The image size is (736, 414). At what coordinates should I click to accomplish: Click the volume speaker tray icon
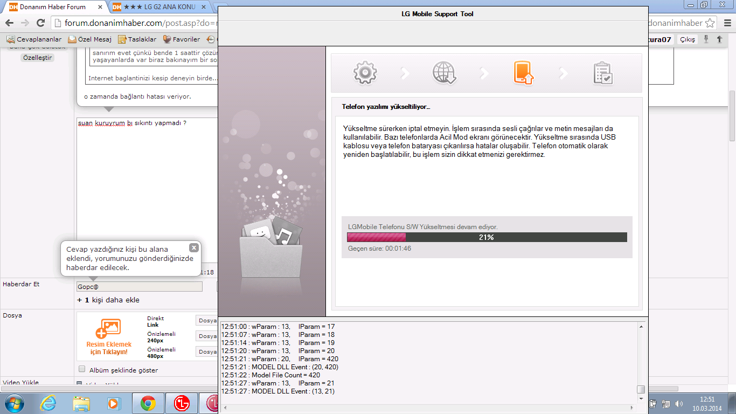click(x=679, y=404)
